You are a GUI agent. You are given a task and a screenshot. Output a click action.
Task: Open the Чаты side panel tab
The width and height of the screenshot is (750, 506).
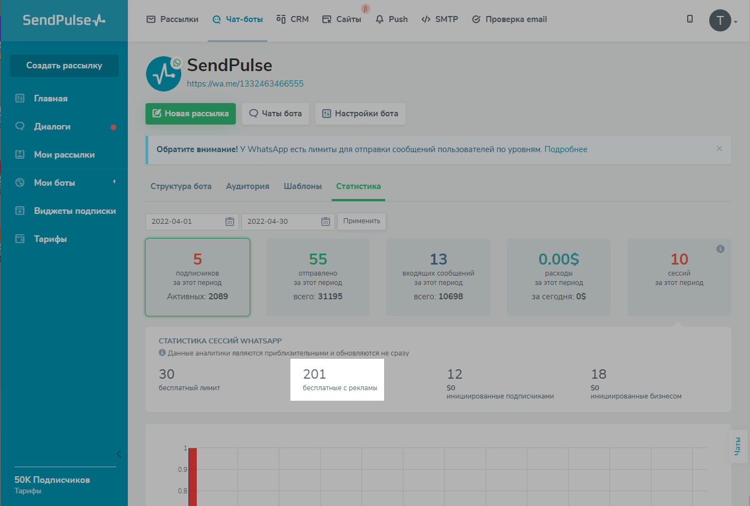click(738, 446)
